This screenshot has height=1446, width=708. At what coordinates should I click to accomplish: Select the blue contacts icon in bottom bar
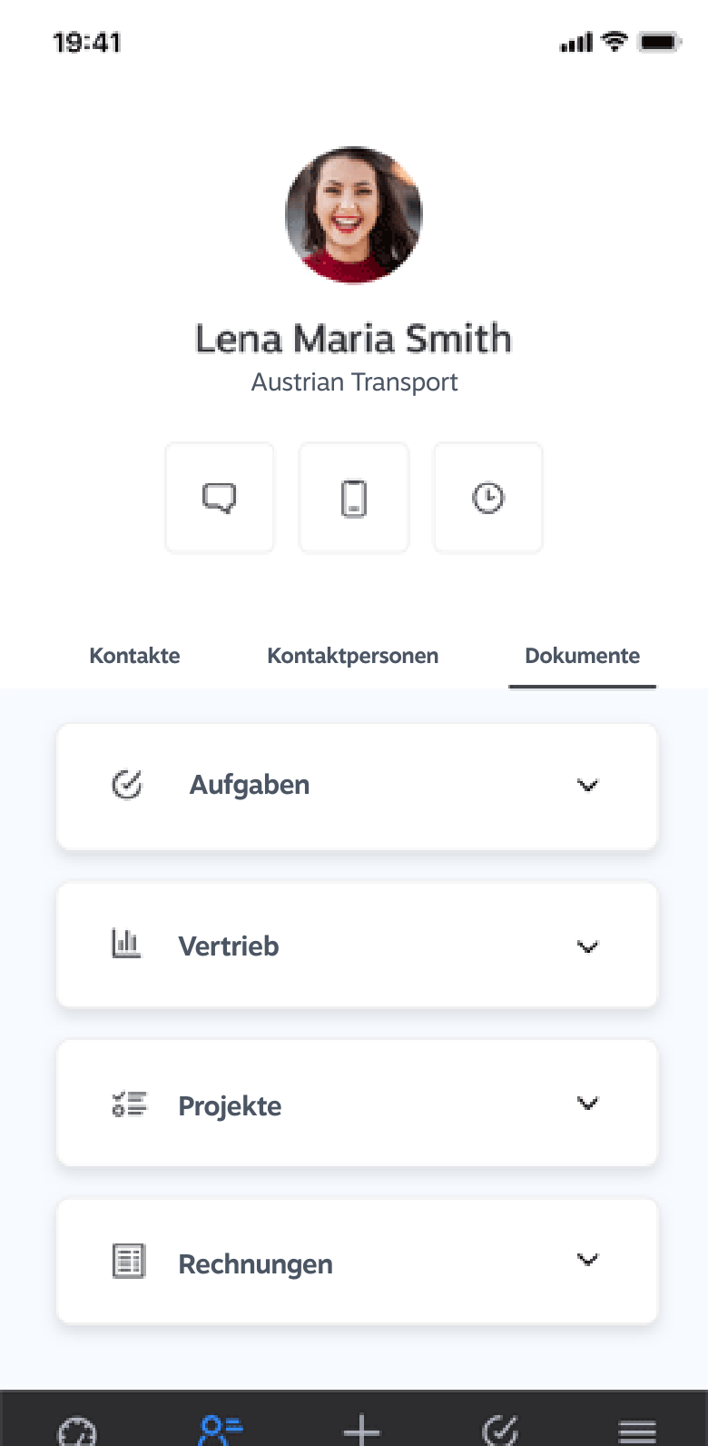[221, 1431]
